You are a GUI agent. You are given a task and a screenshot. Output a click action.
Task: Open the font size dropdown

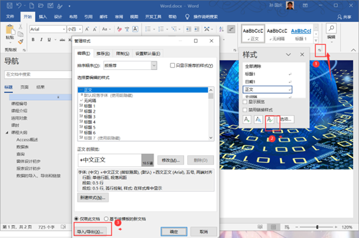tap(80, 29)
